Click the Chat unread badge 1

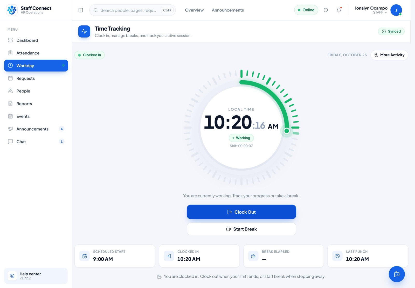pos(61,142)
